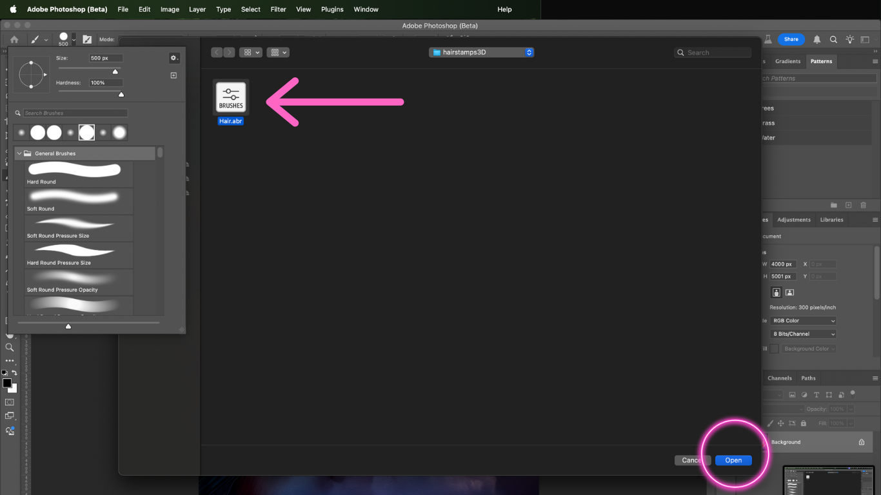
Task: Click the create new pattern group folder icon
Action: pyautogui.click(x=834, y=205)
